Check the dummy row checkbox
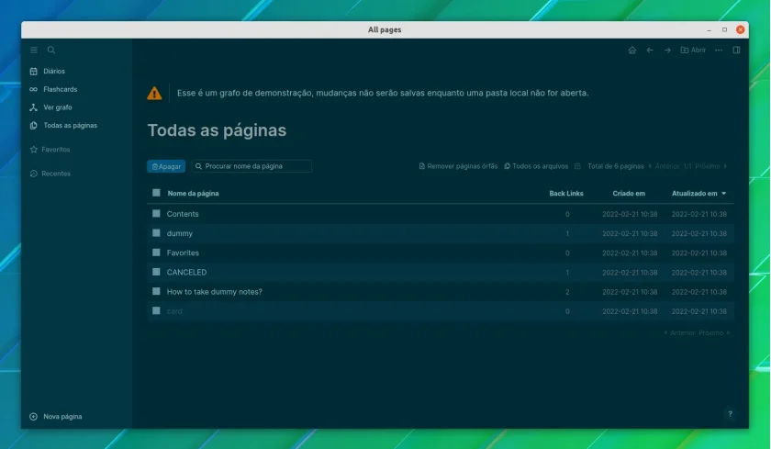 coord(156,233)
